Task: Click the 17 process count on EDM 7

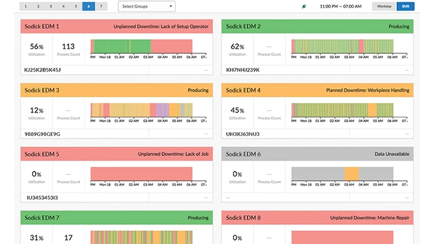Action: pos(68,238)
